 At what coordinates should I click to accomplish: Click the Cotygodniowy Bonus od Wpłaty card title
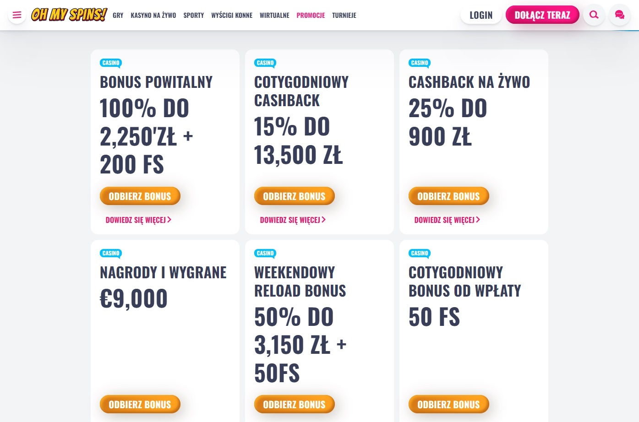coord(464,281)
